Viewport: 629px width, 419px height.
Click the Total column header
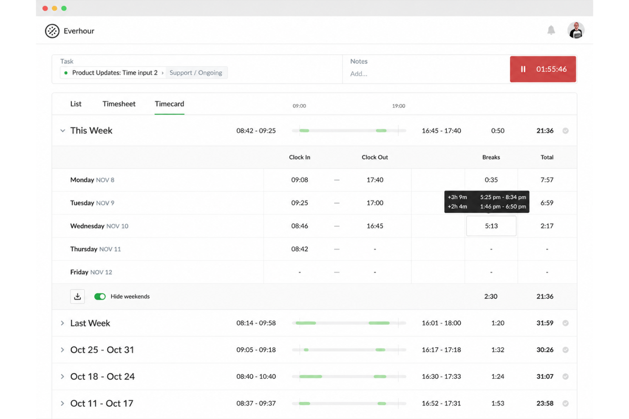pos(547,157)
